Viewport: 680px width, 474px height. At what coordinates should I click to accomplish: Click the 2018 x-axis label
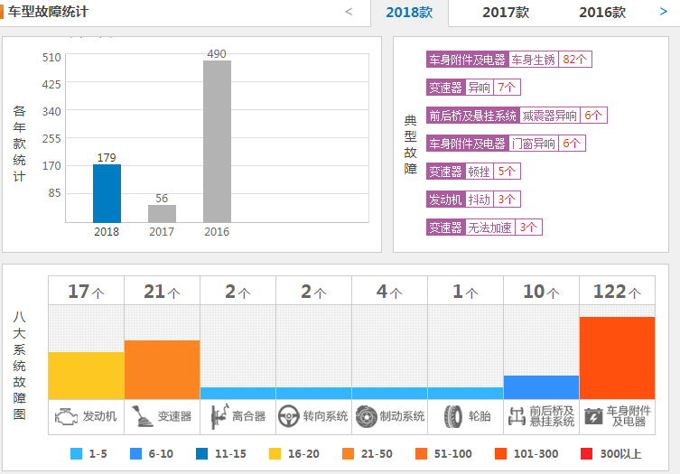tap(107, 231)
